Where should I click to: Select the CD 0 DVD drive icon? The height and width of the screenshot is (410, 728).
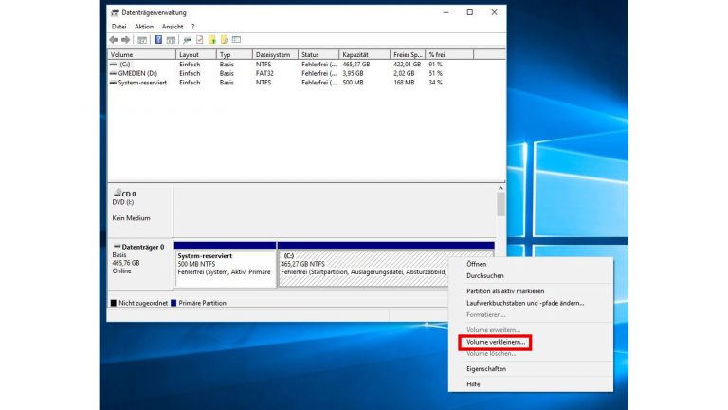click(x=117, y=193)
